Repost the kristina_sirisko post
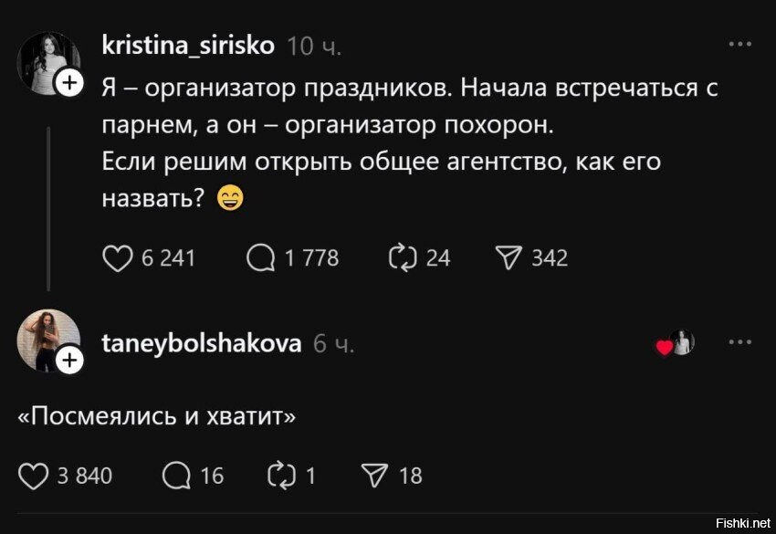This screenshot has height=534, width=776. (x=402, y=258)
